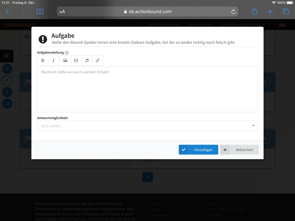Insert a hyperlink using the link icon

coord(98,60)
